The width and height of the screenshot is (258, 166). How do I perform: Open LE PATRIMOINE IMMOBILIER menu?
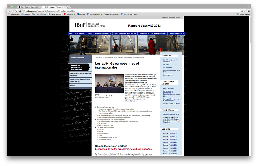coord(125,34)
